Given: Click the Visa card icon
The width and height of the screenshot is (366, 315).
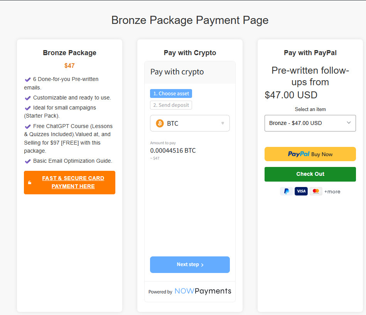Looking at the screenshot, I should tap(301, 191).
